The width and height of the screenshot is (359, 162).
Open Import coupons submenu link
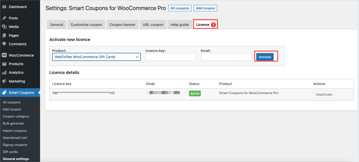point(15,131)
